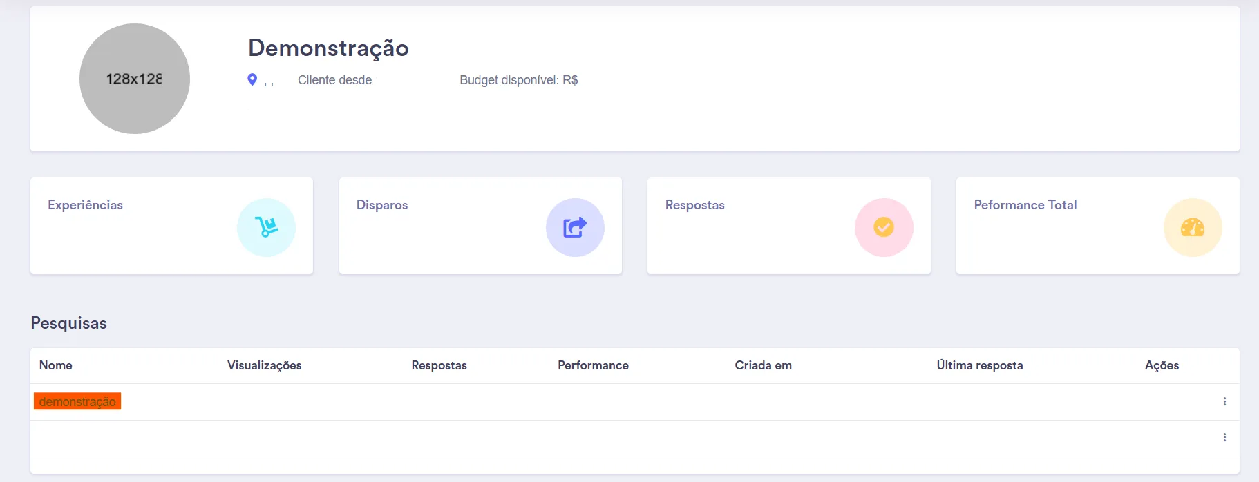Click the Cliente desde text
The width and height of the screenshot is (1259, 482).
point(335,80)
